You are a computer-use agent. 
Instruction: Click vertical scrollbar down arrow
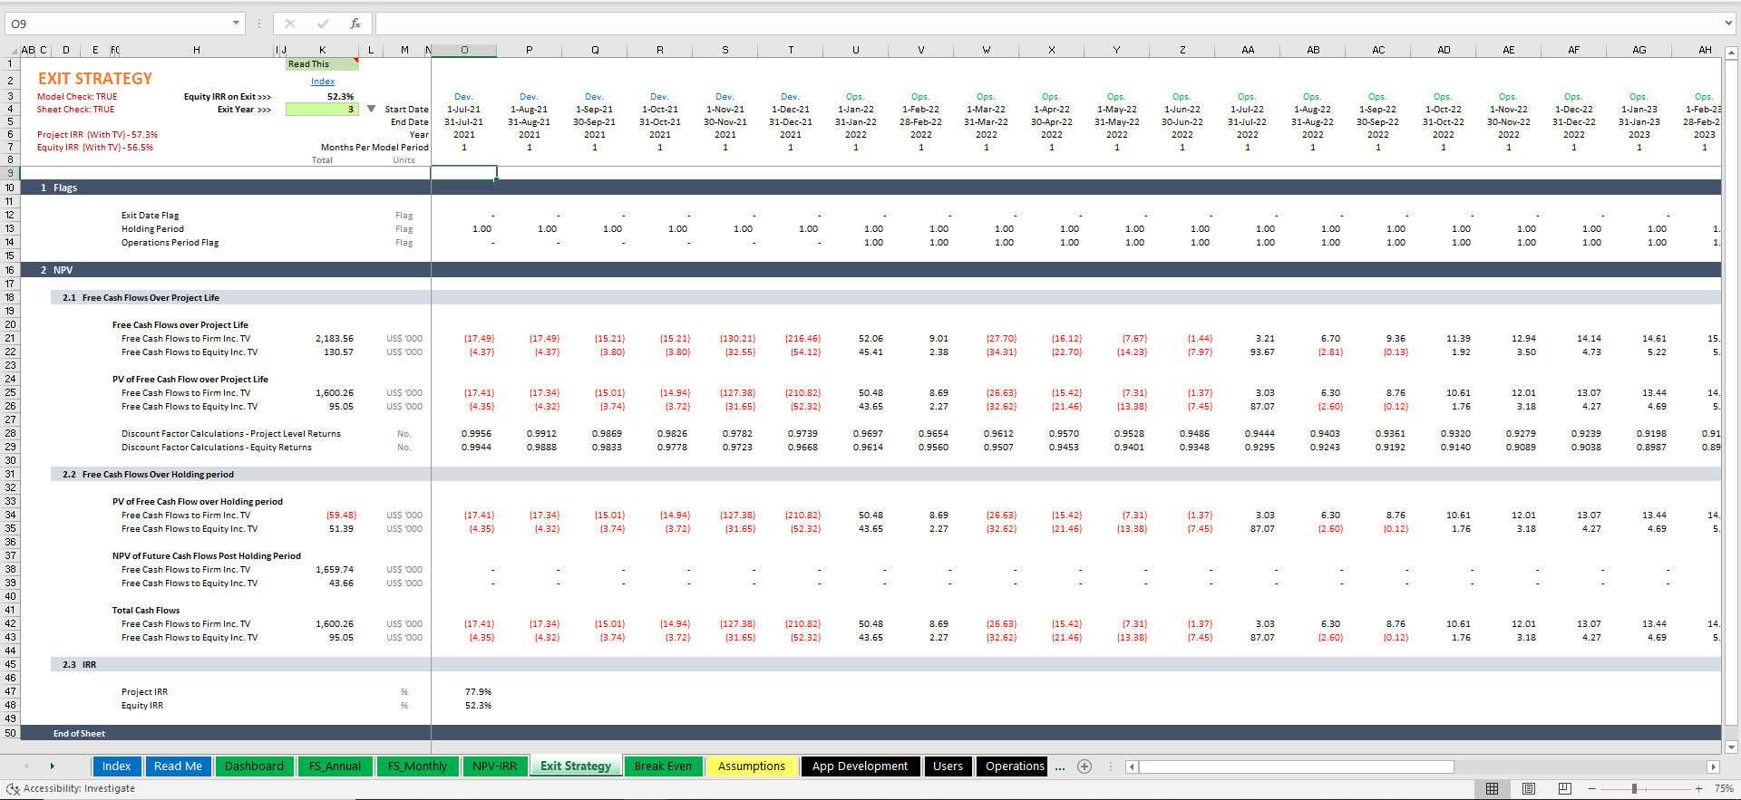(x=1731, y=747)
